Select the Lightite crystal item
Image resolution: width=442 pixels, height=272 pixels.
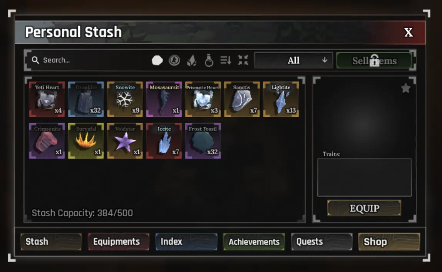pyautogui.click(x=281, y=99)
